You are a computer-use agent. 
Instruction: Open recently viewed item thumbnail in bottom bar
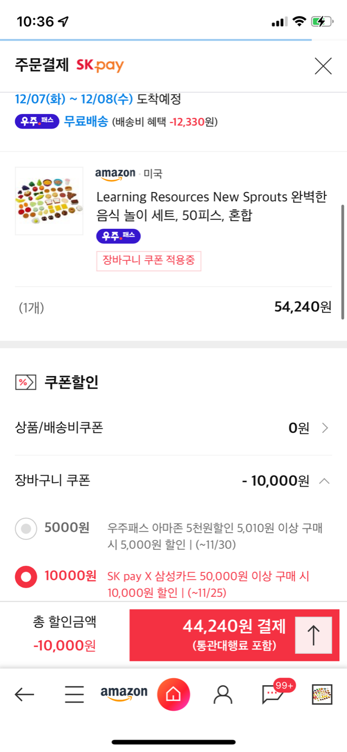coord(322,694)
